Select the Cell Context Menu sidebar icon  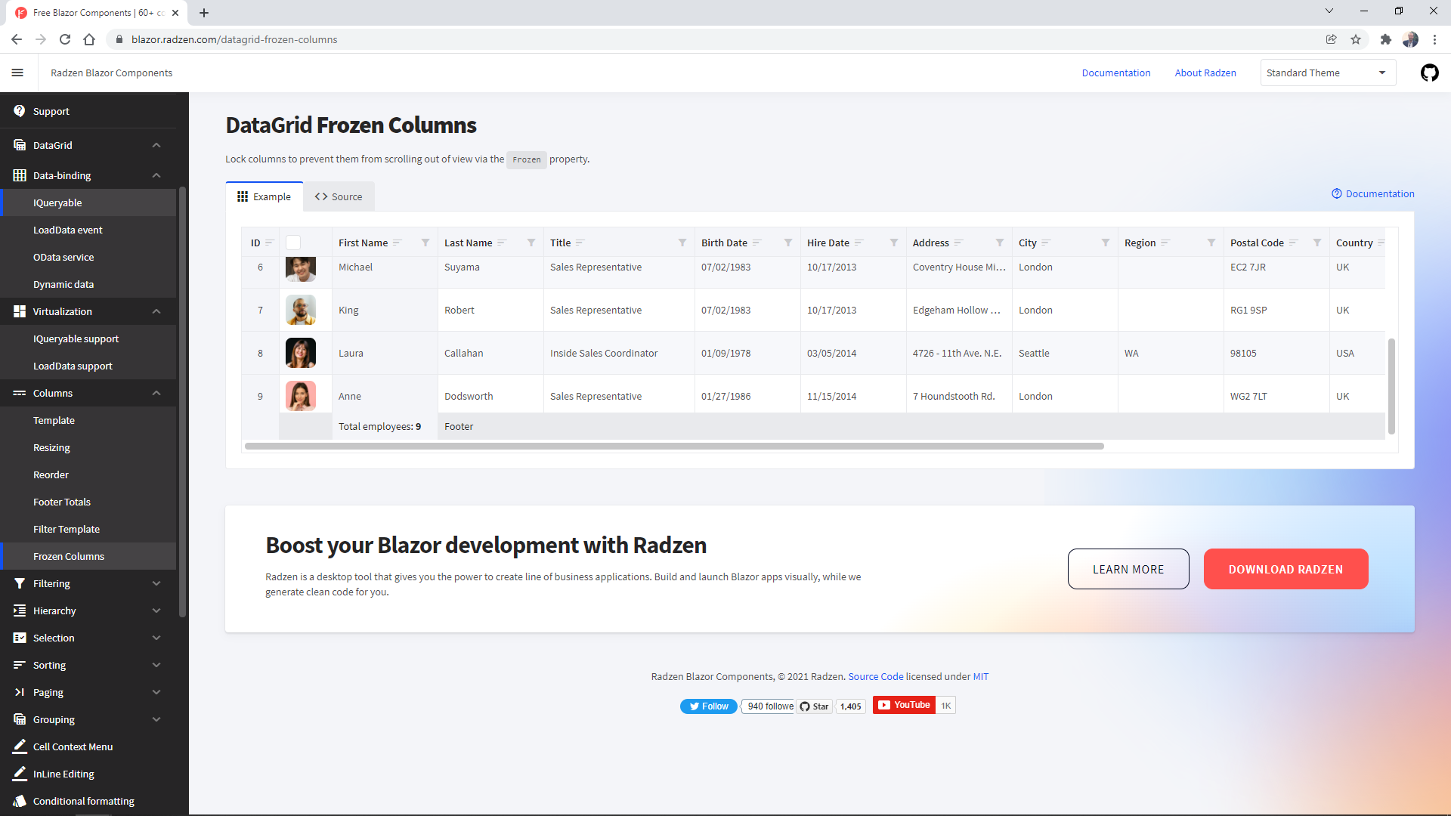point(20,746)
